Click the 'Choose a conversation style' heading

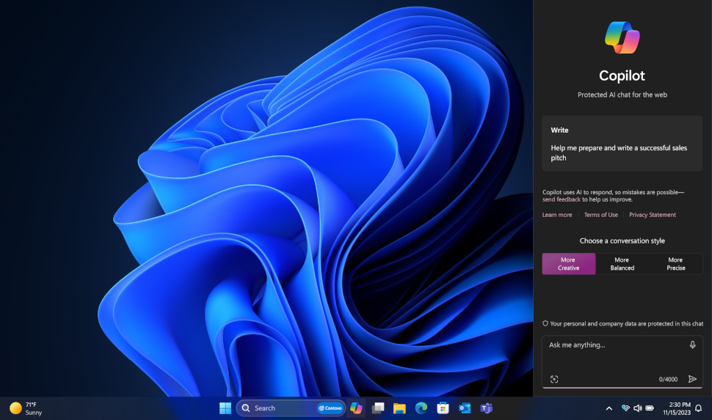tap(622, 241)
